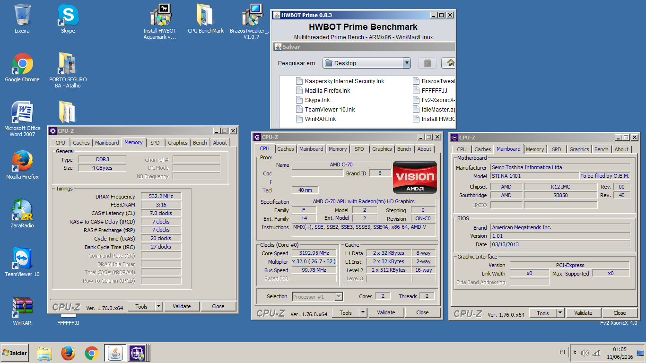Select IdleMaster entry in Salvar file list
This screenshot has width=646, height=363.
point(434,110)
